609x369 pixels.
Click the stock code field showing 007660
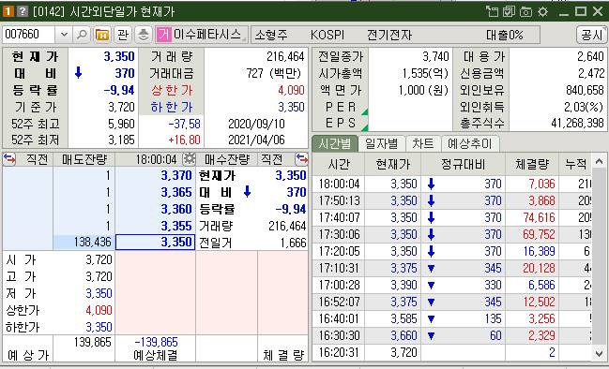29,35
